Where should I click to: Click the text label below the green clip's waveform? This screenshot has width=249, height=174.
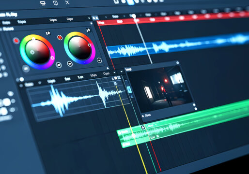tap(153, 137)
